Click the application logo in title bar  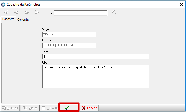3,5
